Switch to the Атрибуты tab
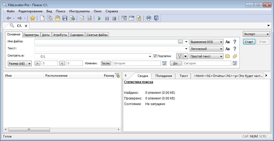This screenshot has width=274, height=141. [x=60, y=35]
